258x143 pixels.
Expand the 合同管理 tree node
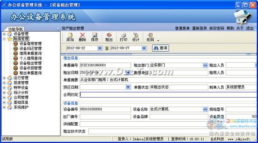(4, 98)
